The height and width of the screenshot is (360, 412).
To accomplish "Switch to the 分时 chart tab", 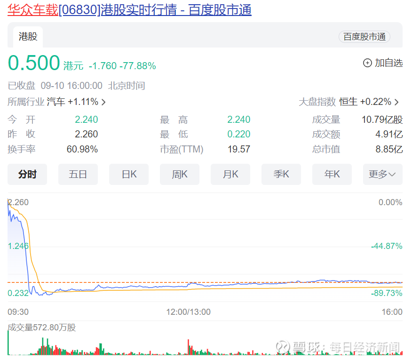I will 27,174.
